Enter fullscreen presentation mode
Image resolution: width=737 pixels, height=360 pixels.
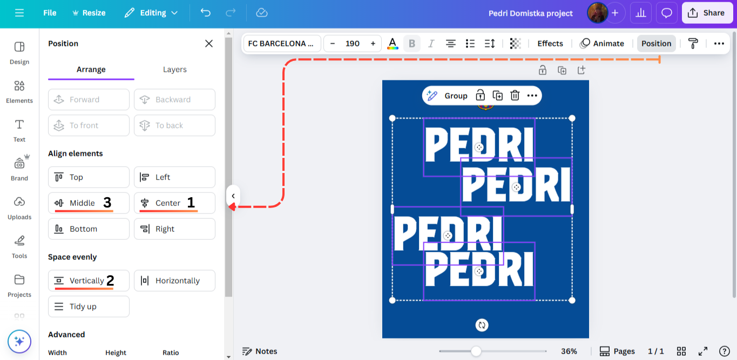coord(703,351)
